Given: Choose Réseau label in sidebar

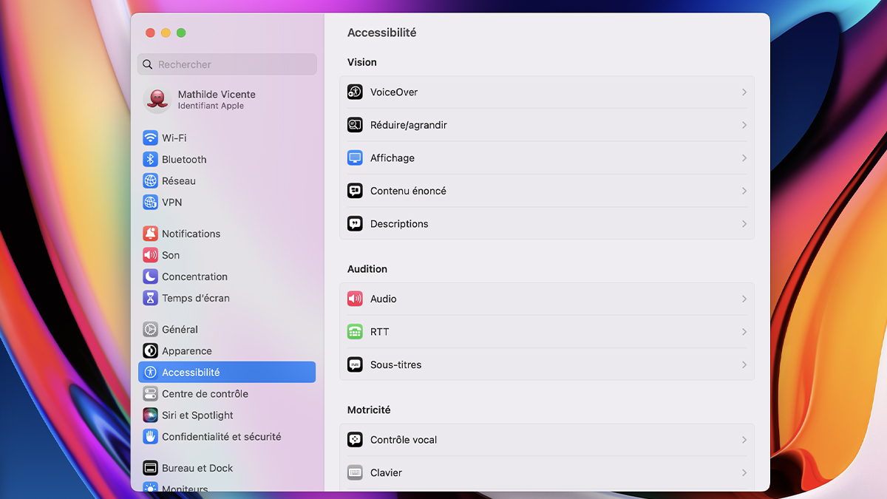Looking at the screenshot, I should (179, 181).
